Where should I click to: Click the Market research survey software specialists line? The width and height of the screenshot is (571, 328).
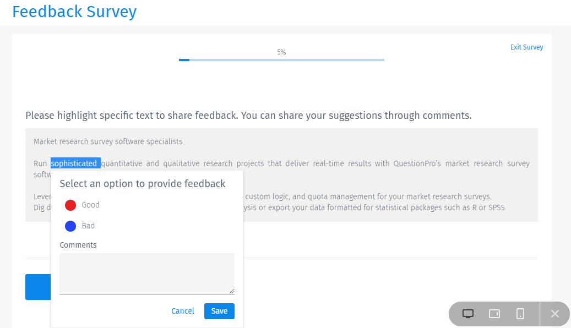pyautogui.click(x=108, y=141)
